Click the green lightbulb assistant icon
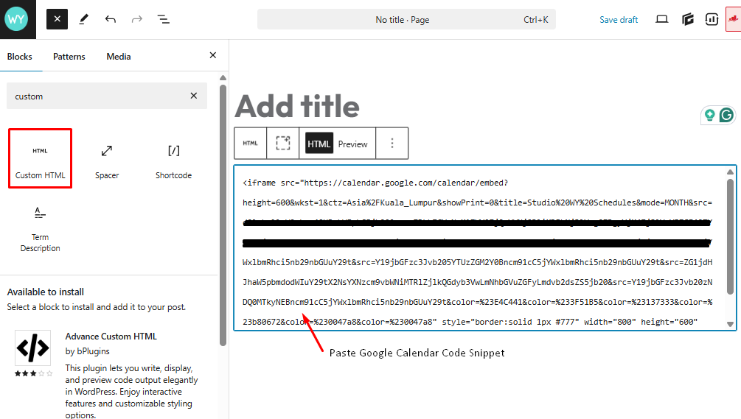 [709, 115]
